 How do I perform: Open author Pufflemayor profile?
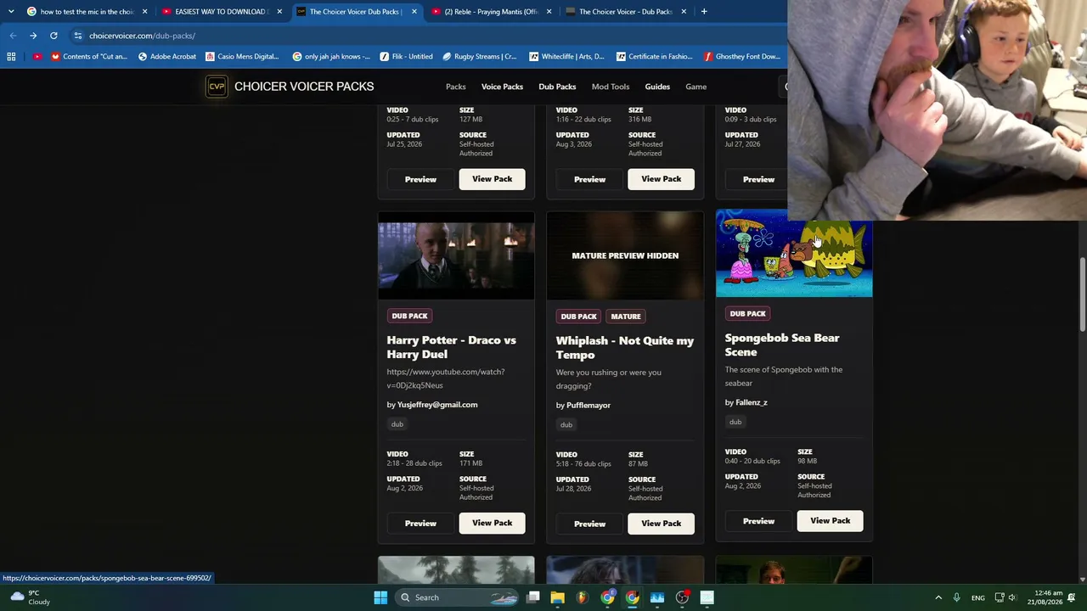(x=589, y=406)
